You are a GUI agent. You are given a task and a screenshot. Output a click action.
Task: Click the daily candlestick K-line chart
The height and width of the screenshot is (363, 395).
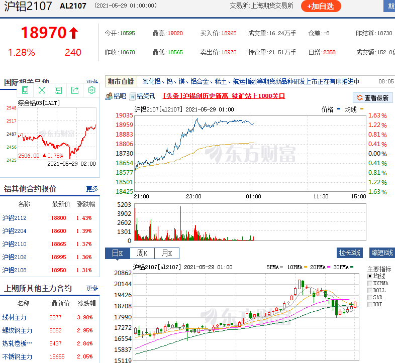click(246, 317)
